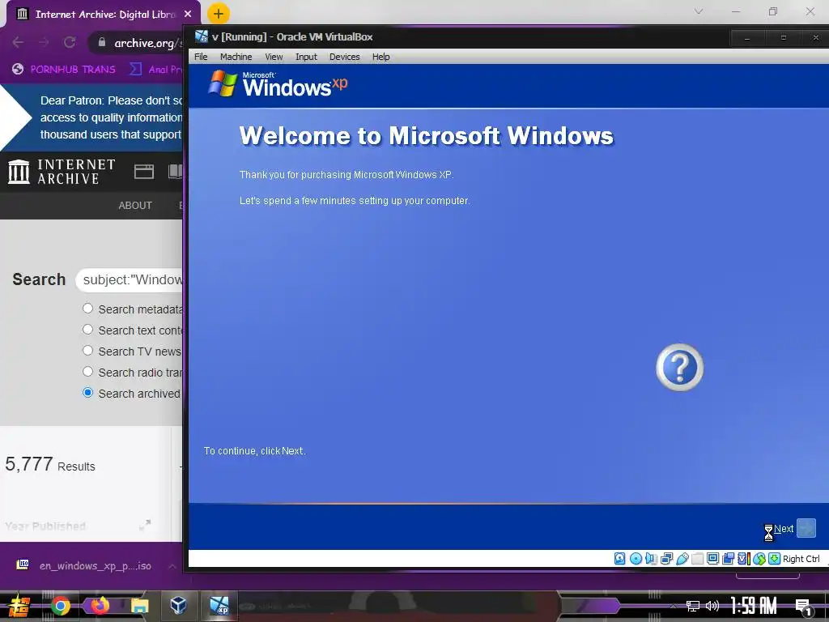Click the network icon in system tray
Screen dimensions: 829x622
692,606
